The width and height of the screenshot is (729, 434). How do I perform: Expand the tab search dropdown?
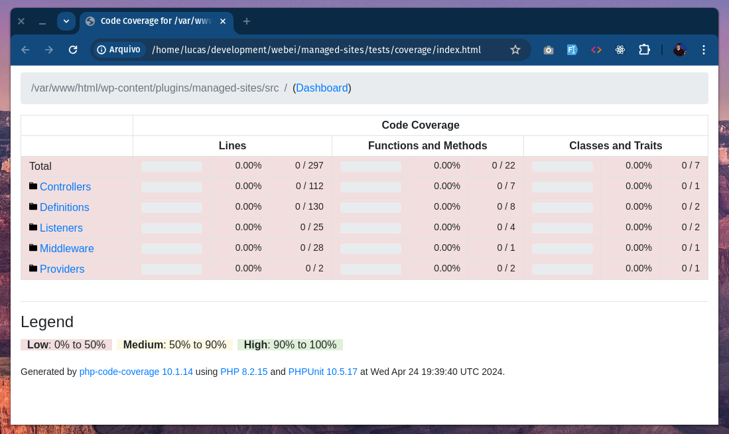pyautogui.click(x=66, y=21)
